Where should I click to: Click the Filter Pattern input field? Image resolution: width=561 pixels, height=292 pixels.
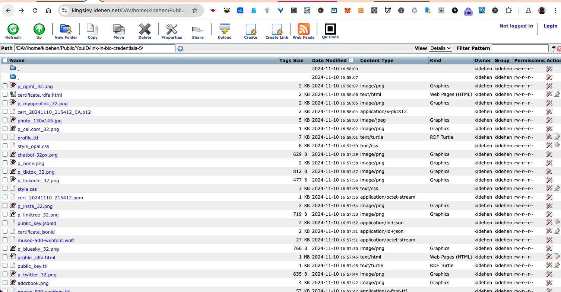(520, 48)
